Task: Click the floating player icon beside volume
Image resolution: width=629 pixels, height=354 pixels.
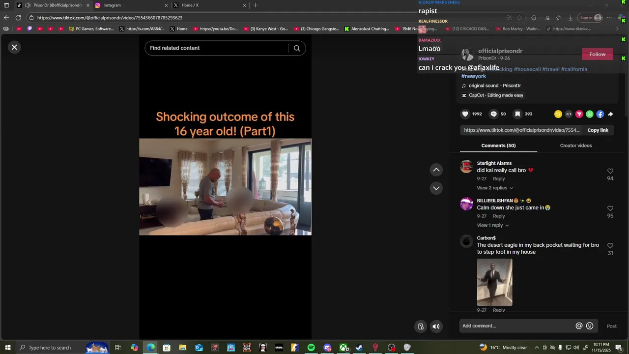Action: click(421, 326)
